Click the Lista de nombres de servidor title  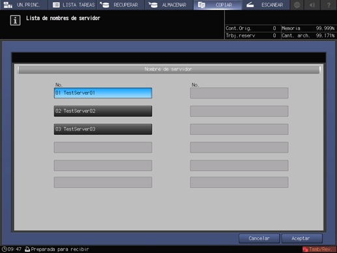(63, 18)
